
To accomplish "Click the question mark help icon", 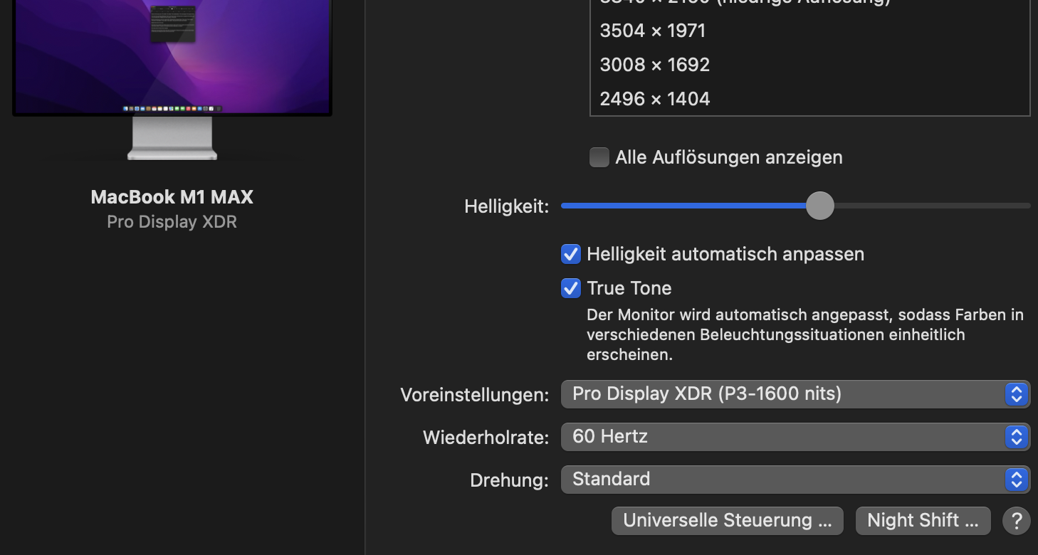I will (1017, 521).
